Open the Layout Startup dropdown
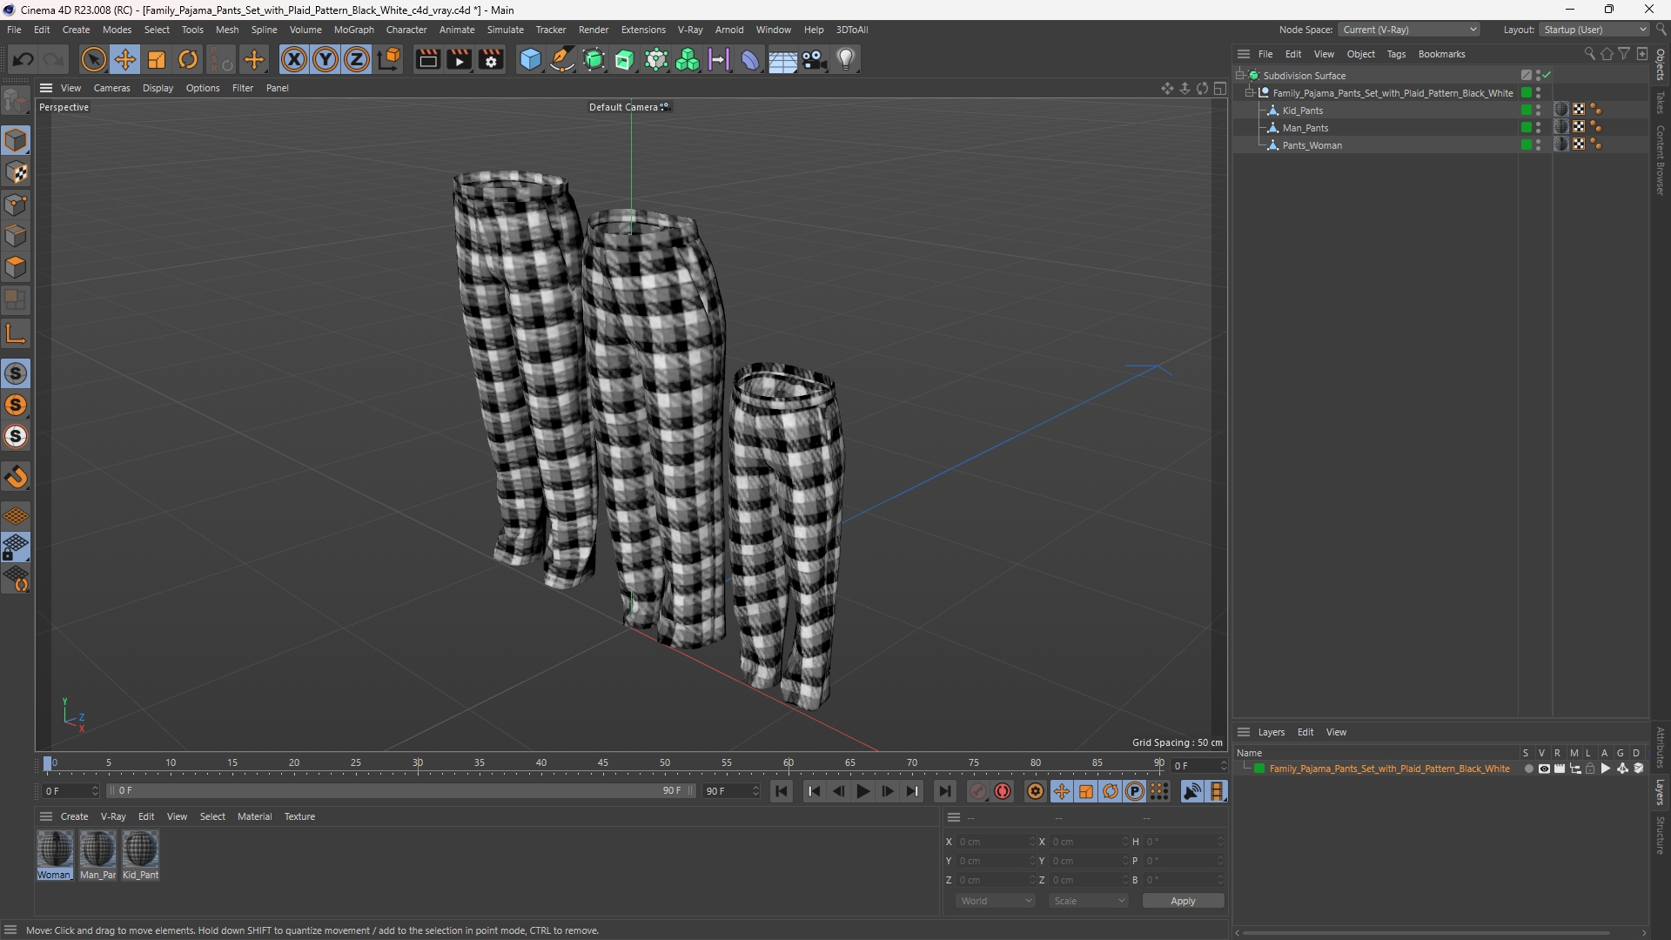Screen dimensions: 1671x940 1594,30
